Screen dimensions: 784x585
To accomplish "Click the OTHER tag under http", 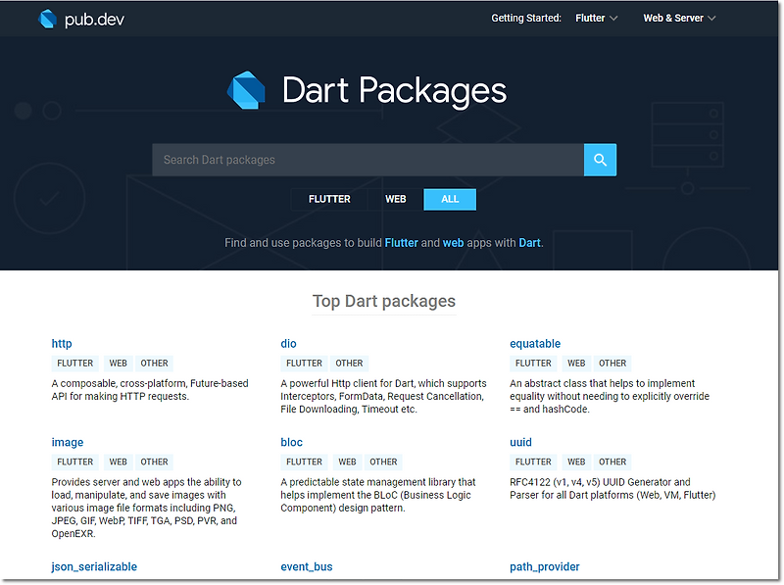I will (x=154, y=363).
